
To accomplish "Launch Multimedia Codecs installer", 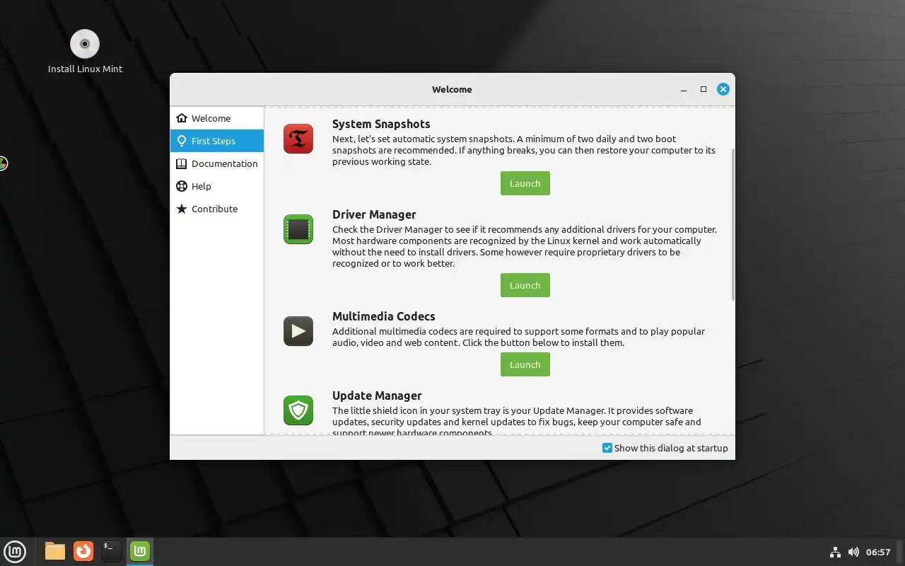I will click(x=525, y=364).
